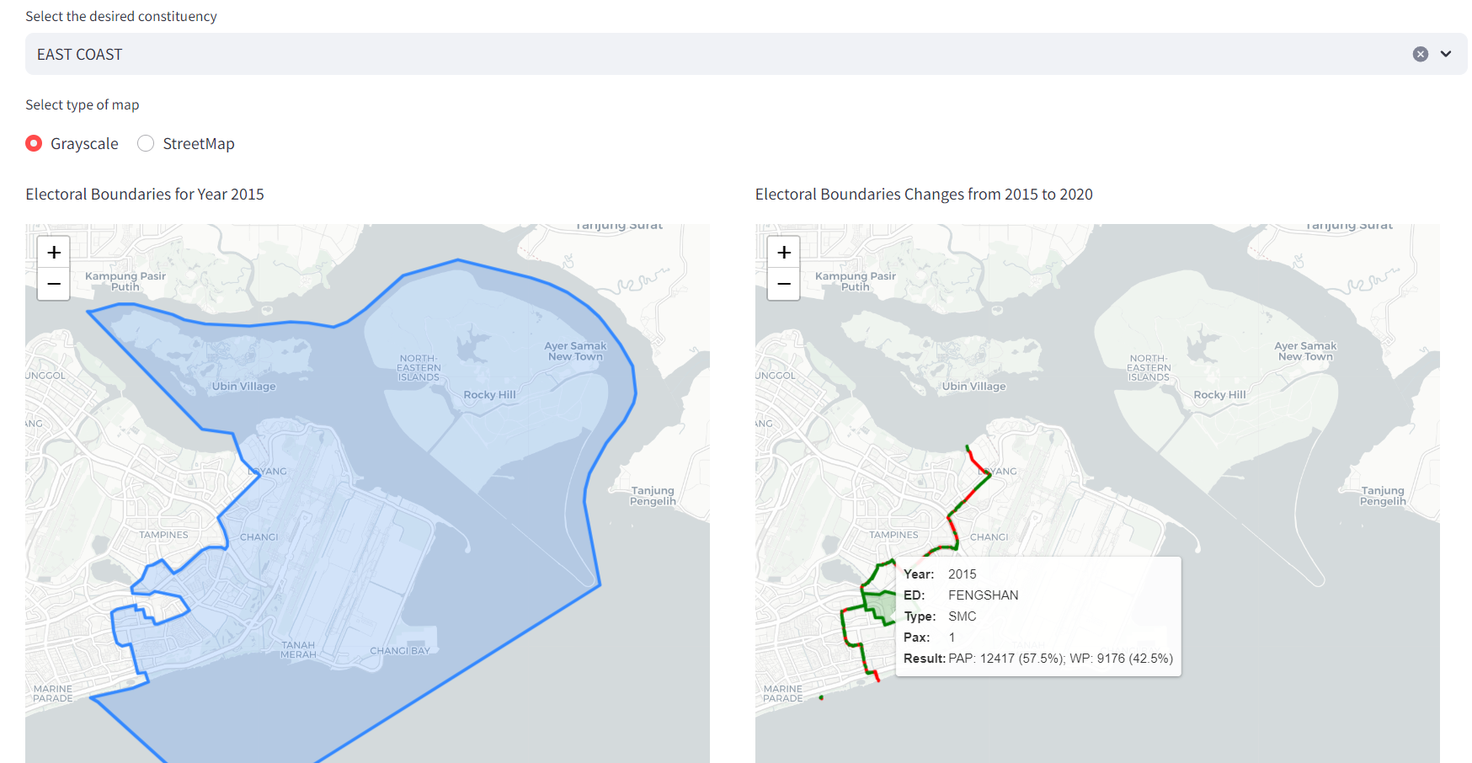The width and height of the screenshot is (1472, 763).
Task: Click North-Eastern Islands label on 2015 map
Action: pos(419,368)
